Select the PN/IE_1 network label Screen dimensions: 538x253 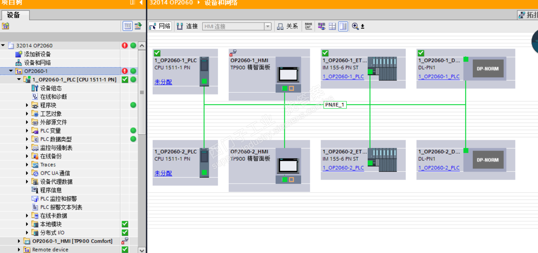[335, 105]
